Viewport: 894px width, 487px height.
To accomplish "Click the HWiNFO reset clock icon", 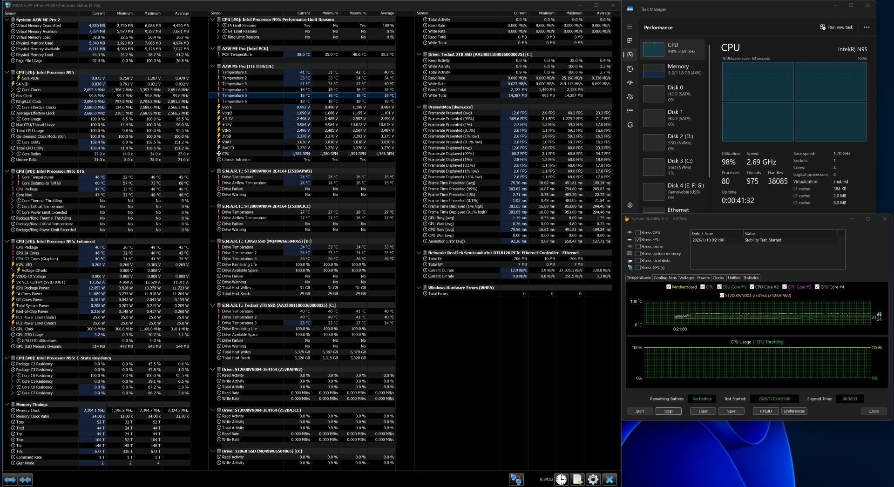I will pyautogui.click(x=562, y=479).
